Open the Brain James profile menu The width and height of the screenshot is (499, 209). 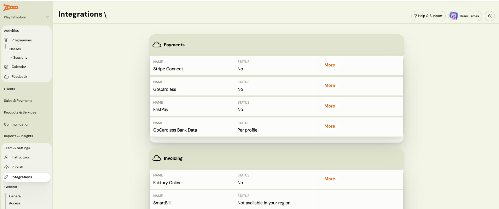465,16
